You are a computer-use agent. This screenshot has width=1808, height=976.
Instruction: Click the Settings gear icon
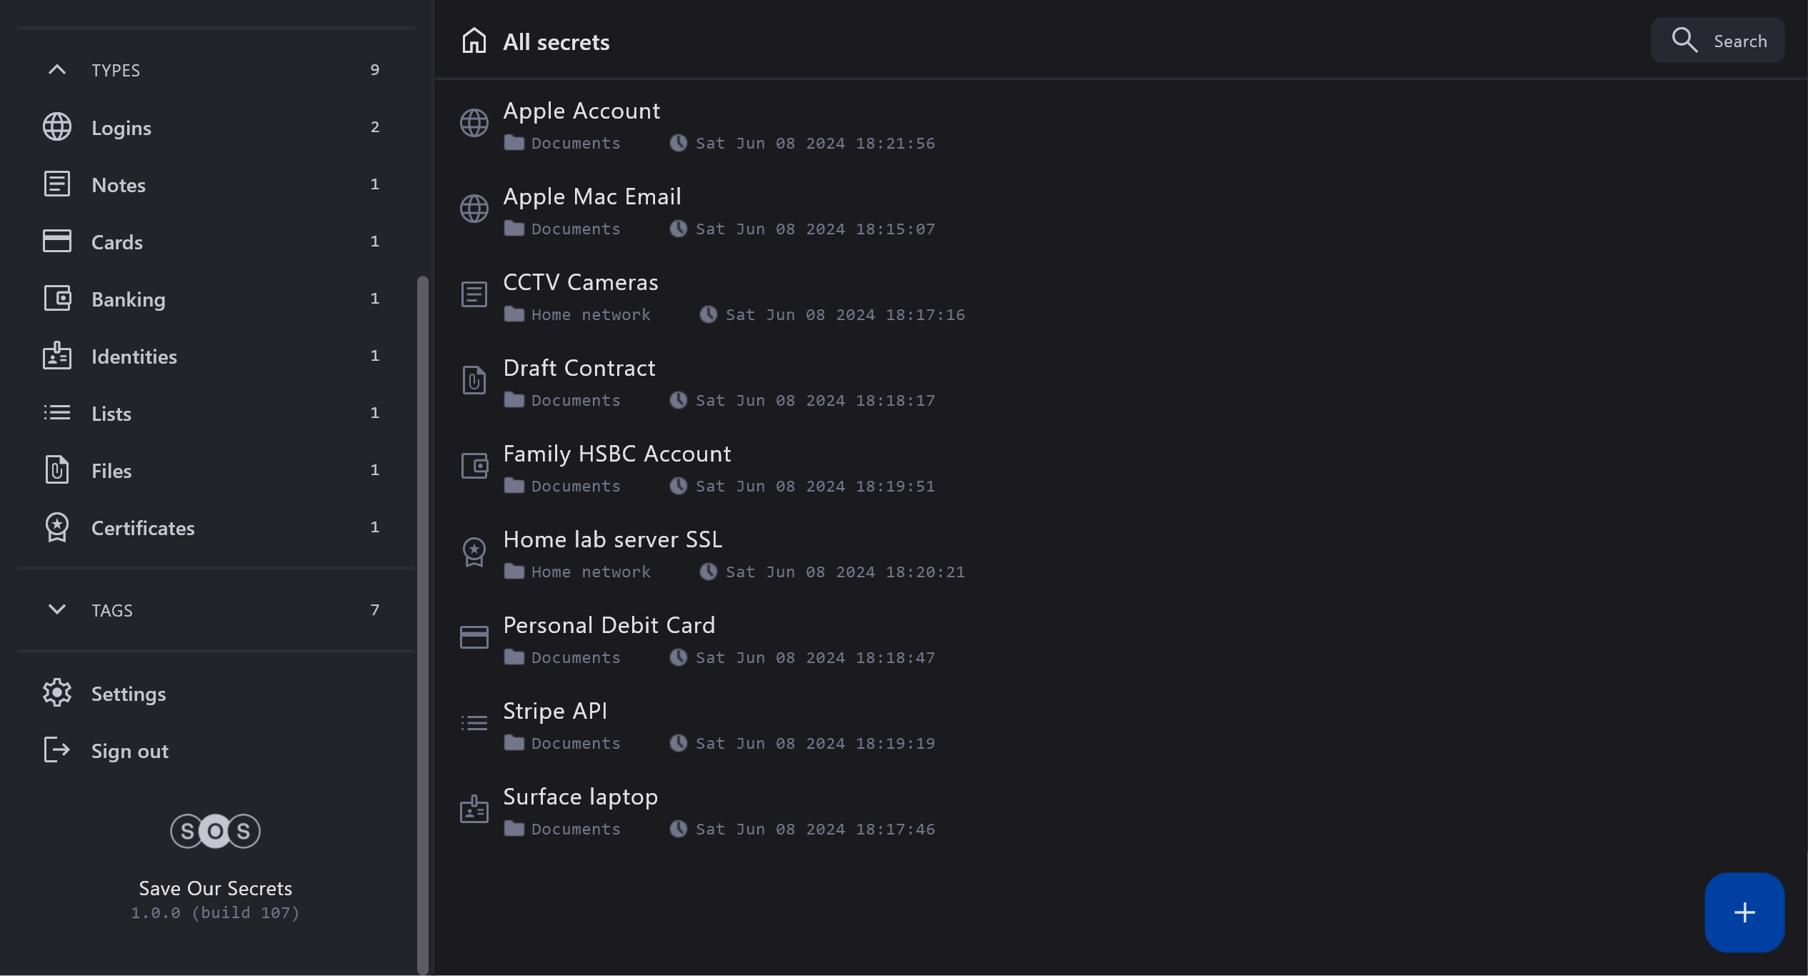[x=57, y=693]
